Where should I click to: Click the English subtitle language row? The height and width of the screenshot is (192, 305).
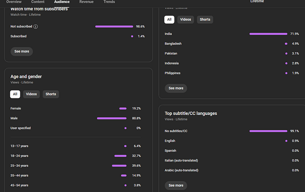point(170,141)
